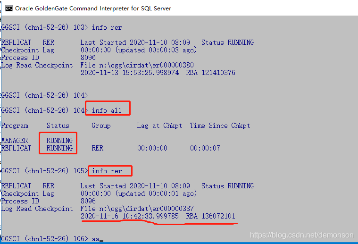Click the RBA 121410376 value
358x244 pixels.
[x=210, y=73]
